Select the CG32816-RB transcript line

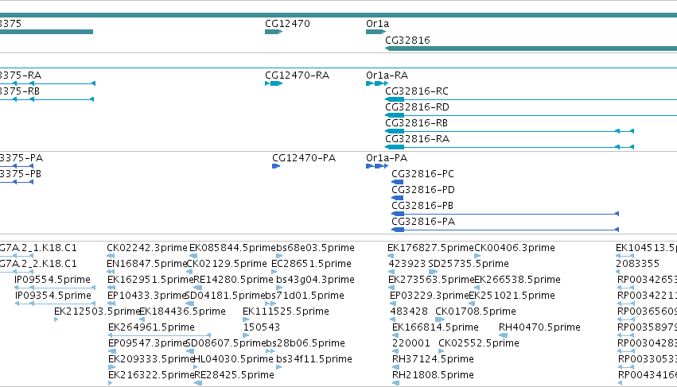click(x=509, y=131)
